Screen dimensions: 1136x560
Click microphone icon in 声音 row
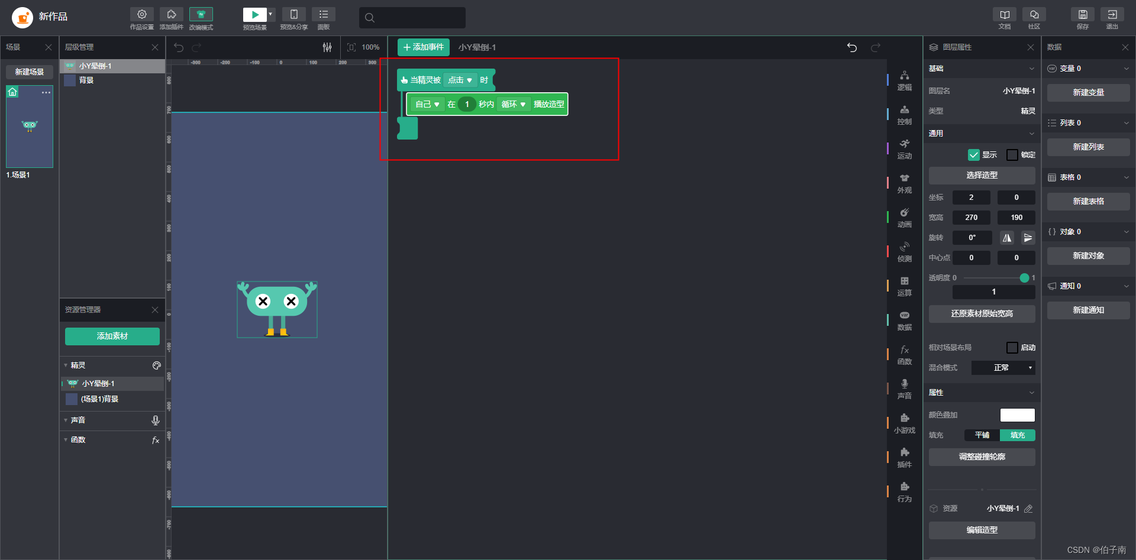point(156,420)
